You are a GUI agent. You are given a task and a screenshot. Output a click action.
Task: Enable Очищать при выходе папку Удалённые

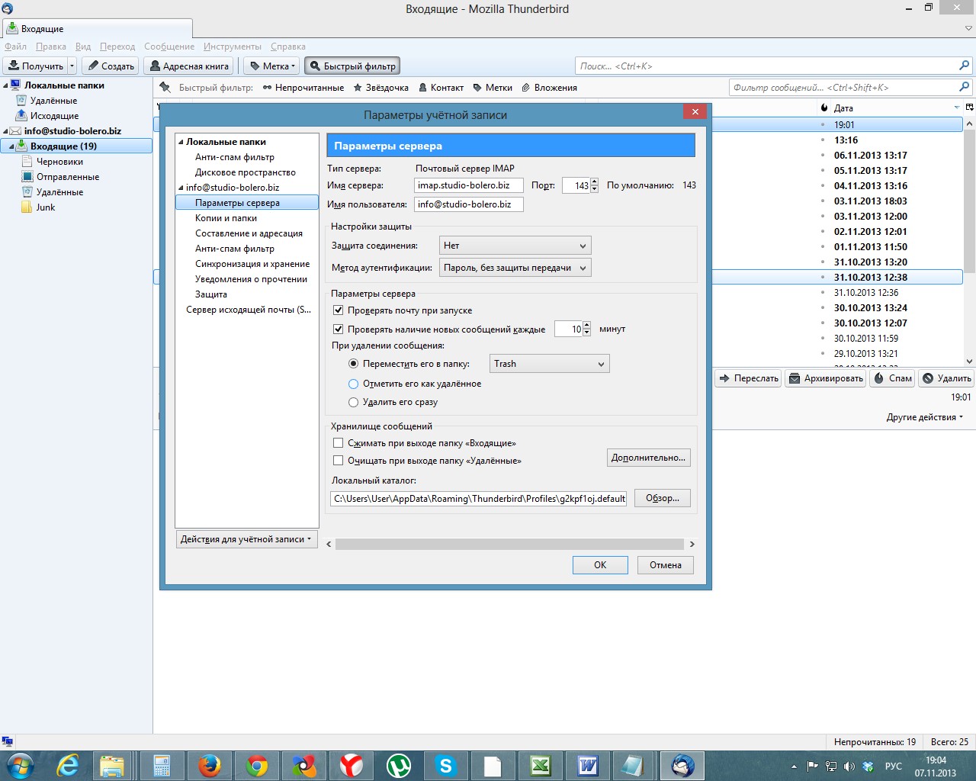coord(339,461)
